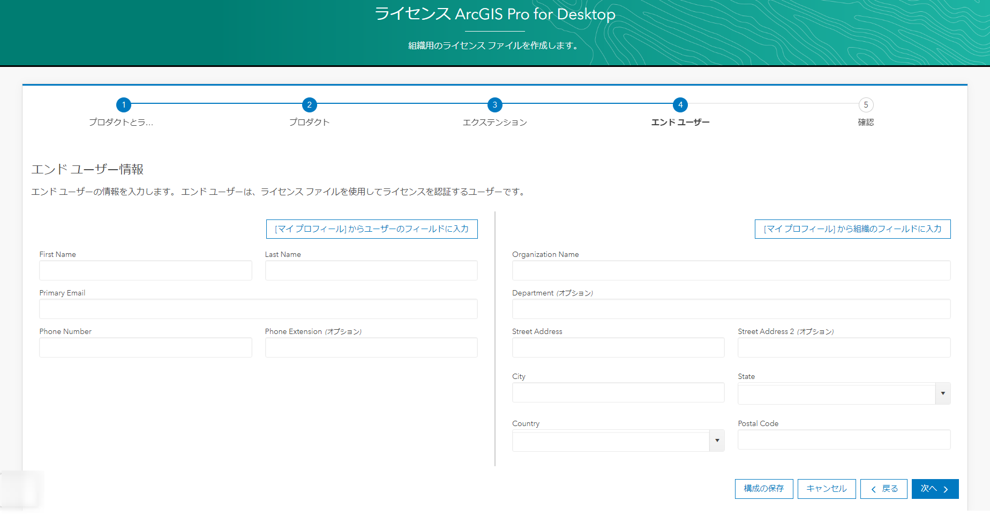The image size is (990, 516).
Task: Select the プロダクトとラ... step label
Action: 121,122
